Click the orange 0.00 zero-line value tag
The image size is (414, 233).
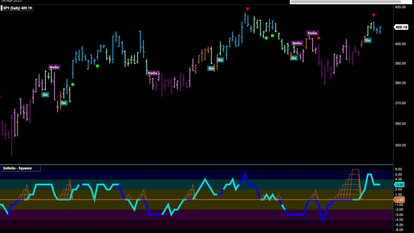coord(399,200)
